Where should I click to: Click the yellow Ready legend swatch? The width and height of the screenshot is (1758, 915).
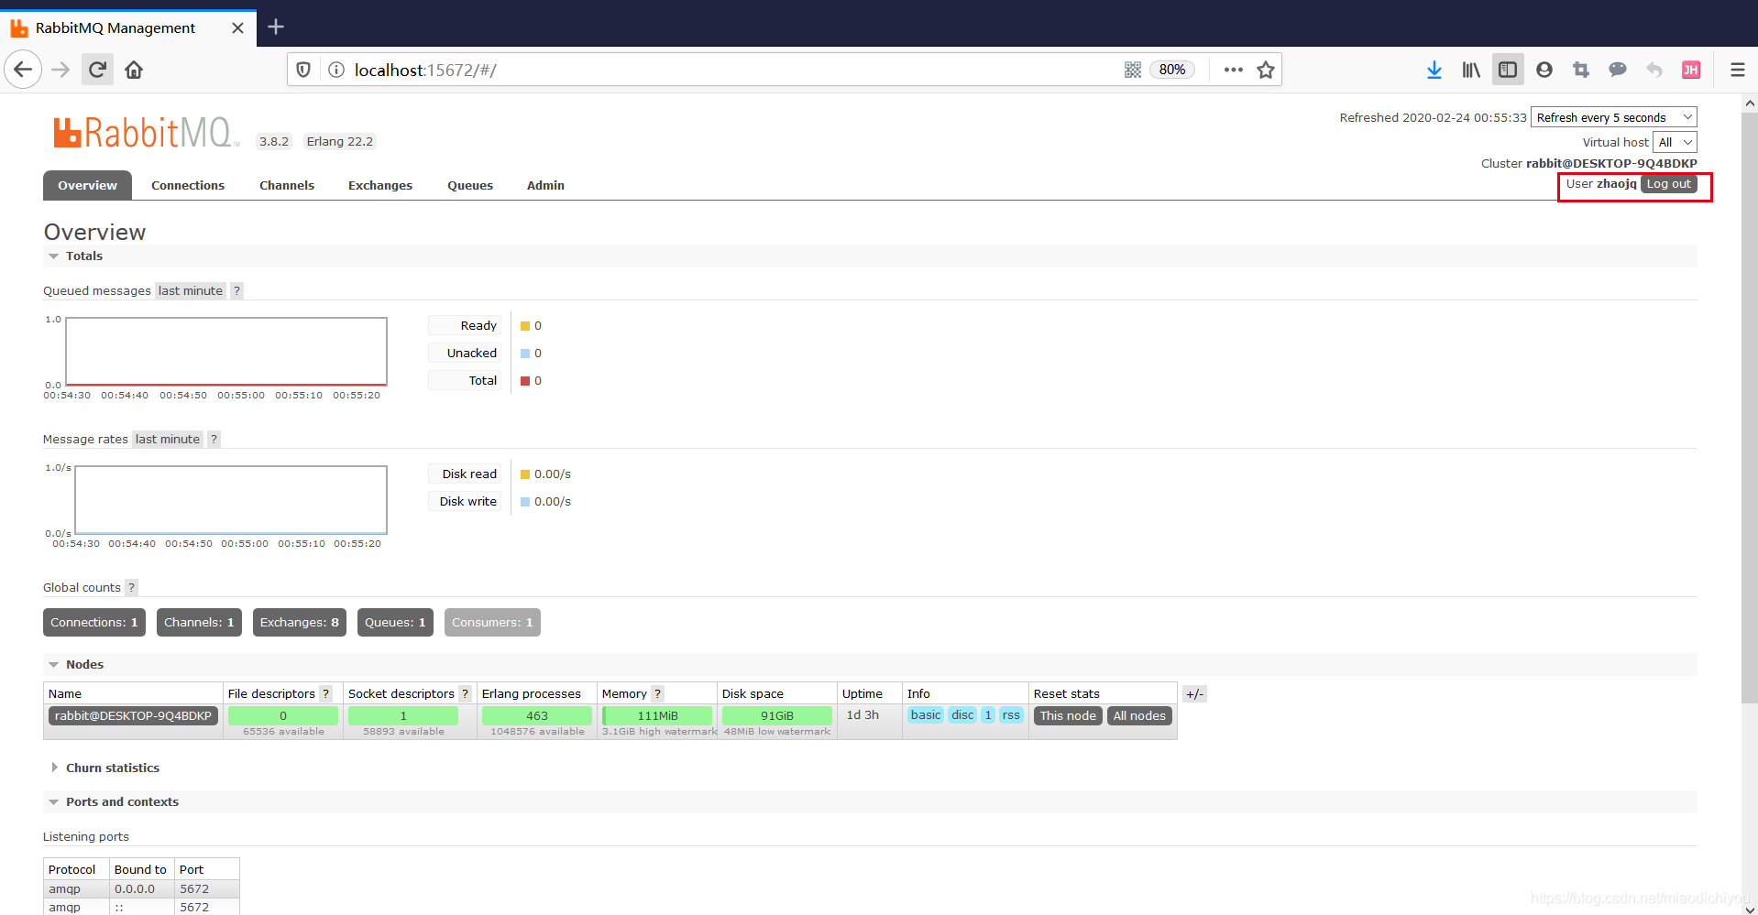(x=525, y=326)
